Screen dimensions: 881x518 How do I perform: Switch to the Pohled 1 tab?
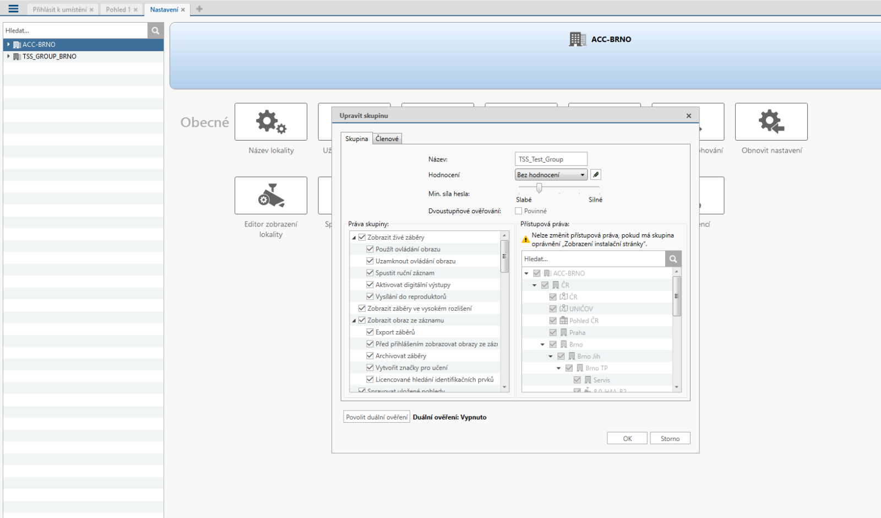point(118,9)
